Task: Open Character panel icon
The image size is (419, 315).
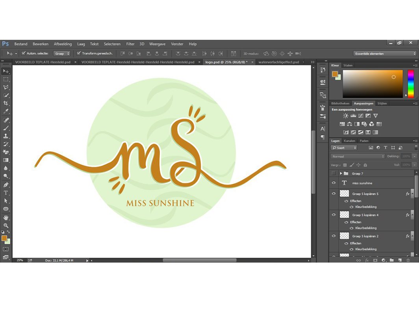Action: pyautogui.click(x=323, y=129)
